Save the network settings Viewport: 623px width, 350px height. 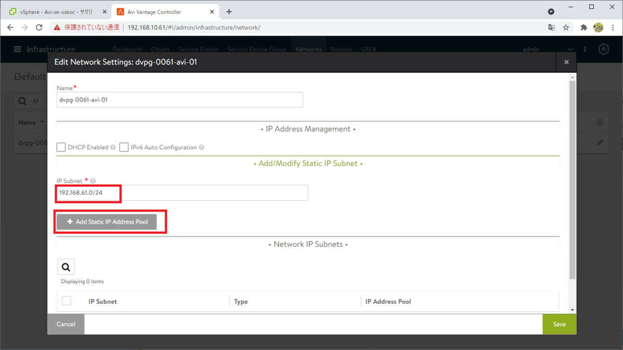559,324
